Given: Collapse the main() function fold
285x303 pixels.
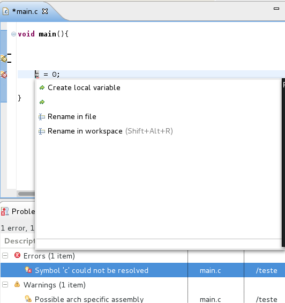Looking at the screenshot, I should (13, 34).
